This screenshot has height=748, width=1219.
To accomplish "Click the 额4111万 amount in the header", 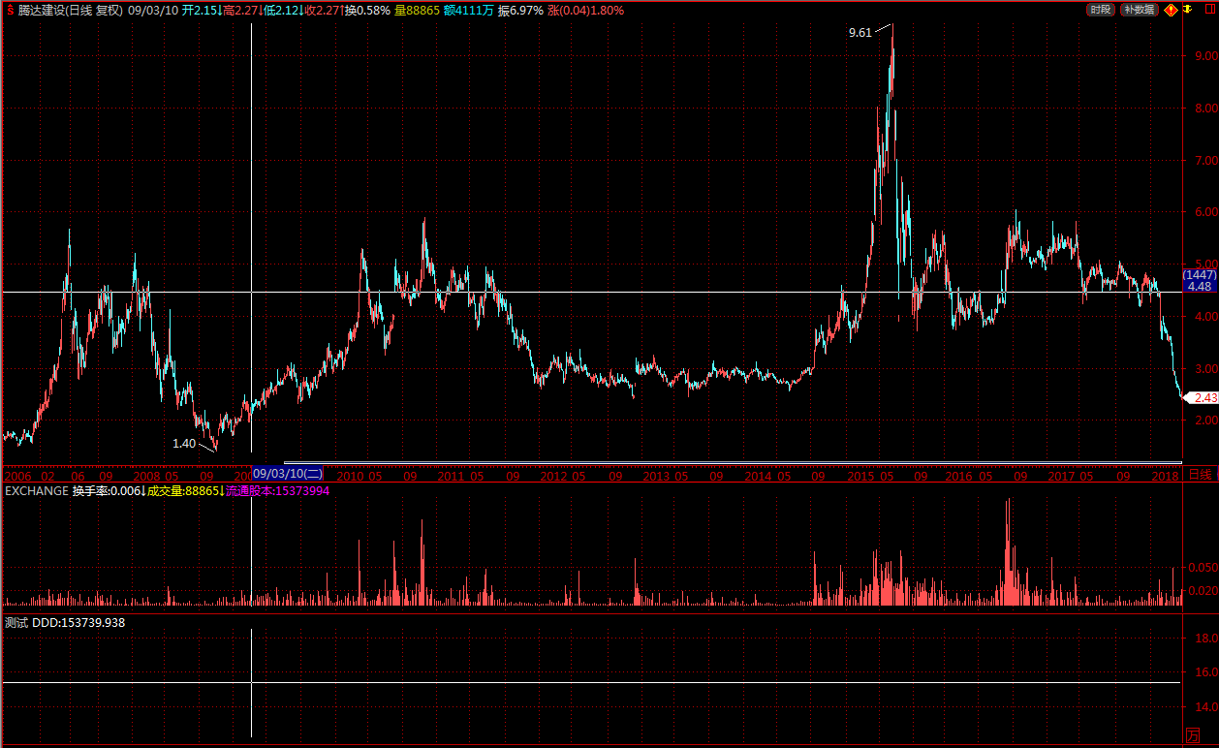I will pos(469,10).
